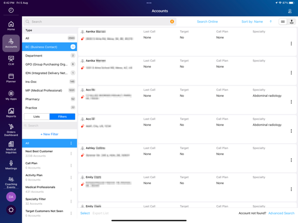Click the Select button at bottom
The height and width of the screenshot is (223, 298).
pyautogui.click(x=85, y=213)
